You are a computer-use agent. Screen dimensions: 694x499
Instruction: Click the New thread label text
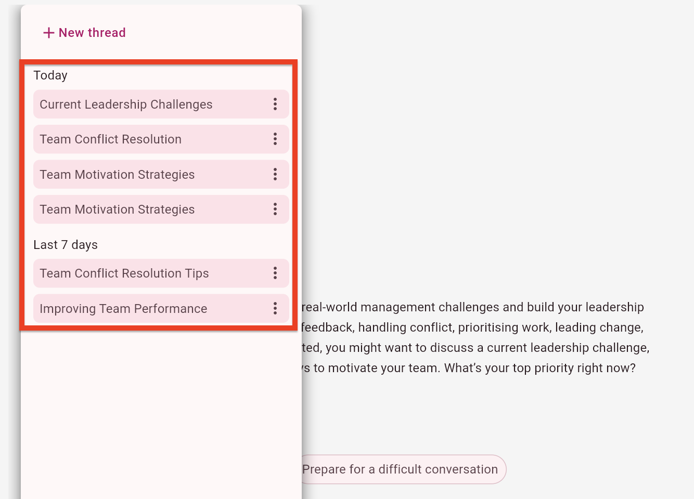(92, 33)
